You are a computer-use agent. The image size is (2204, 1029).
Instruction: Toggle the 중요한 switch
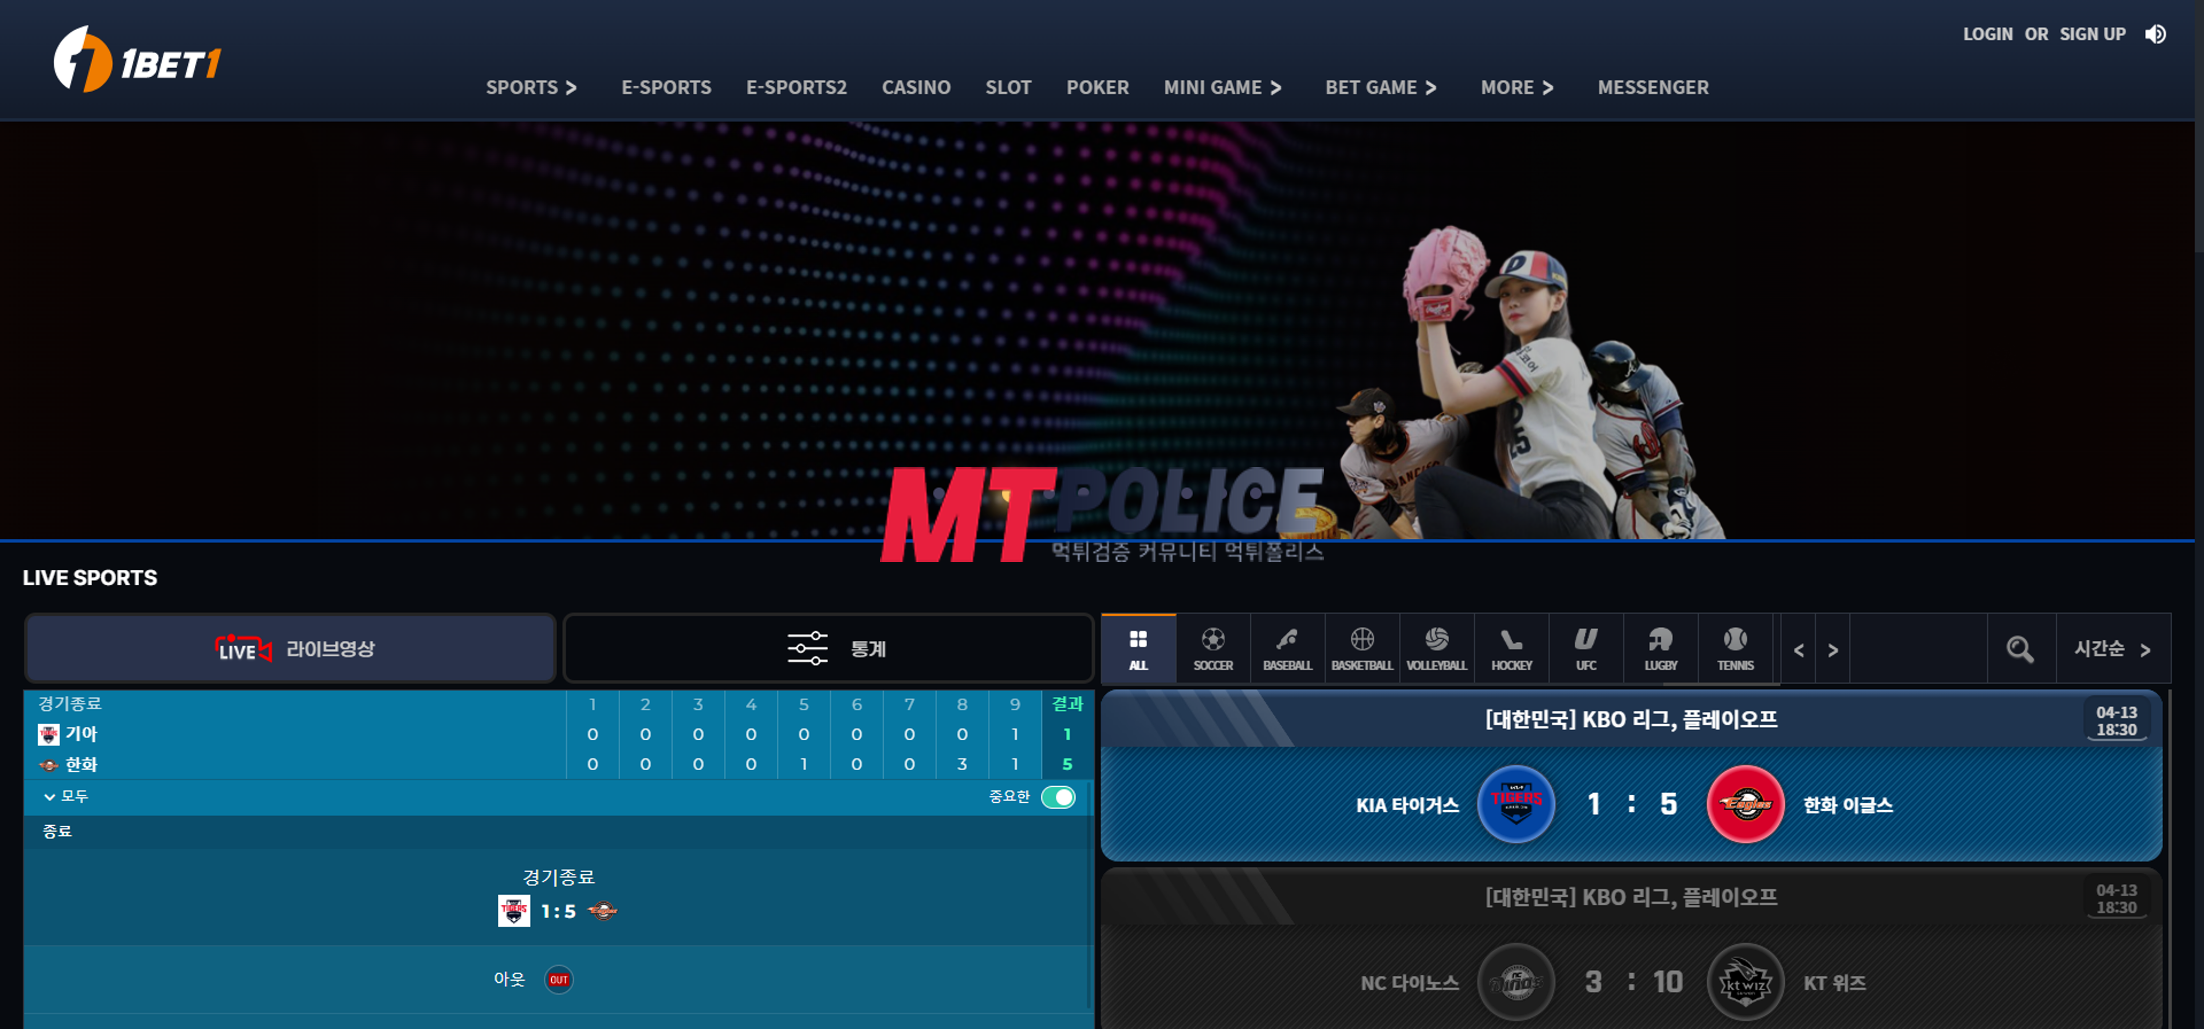(1058, 796)
